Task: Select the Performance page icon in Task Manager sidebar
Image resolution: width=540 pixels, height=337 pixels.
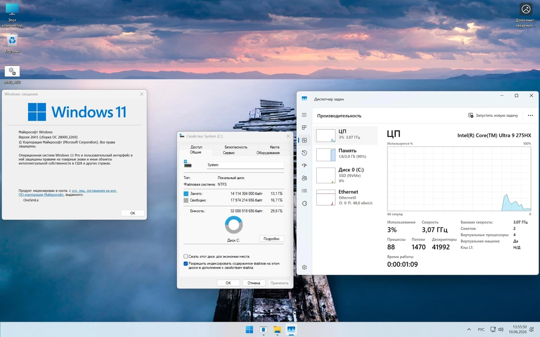Action: (304, 140)
